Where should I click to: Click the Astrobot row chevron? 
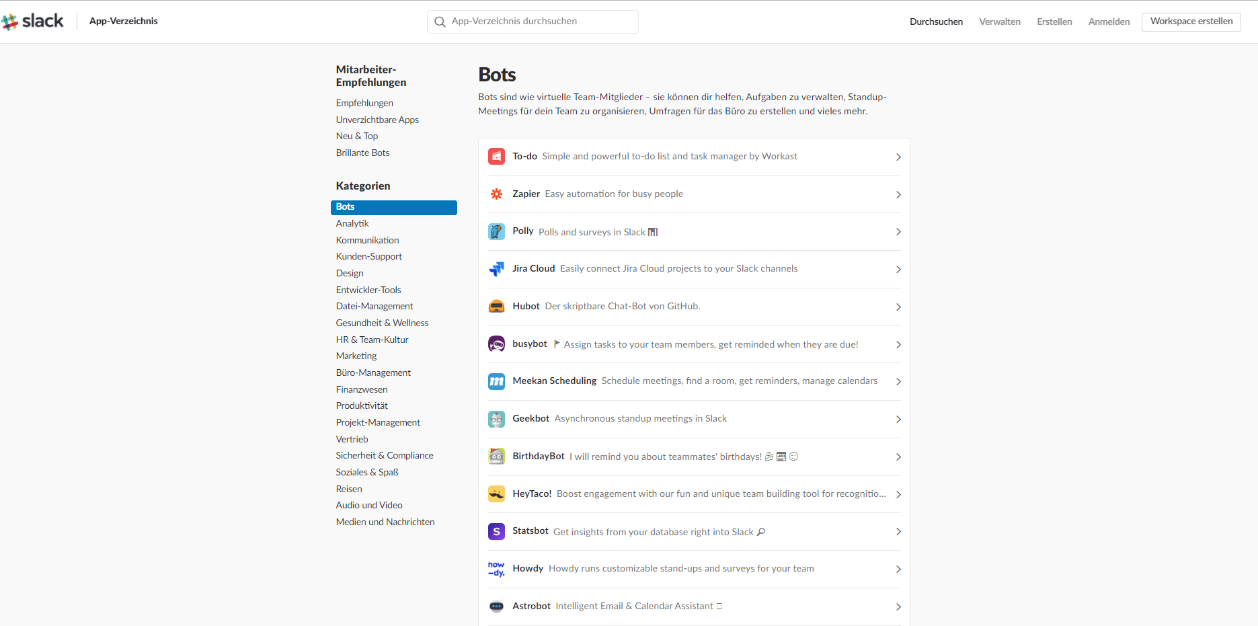[x=898, y=607]
